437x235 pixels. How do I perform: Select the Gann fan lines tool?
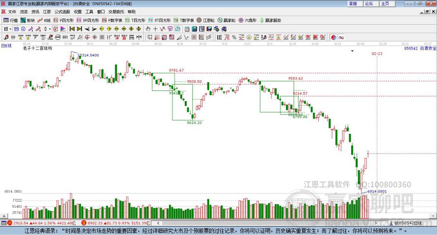coord(157,37)
